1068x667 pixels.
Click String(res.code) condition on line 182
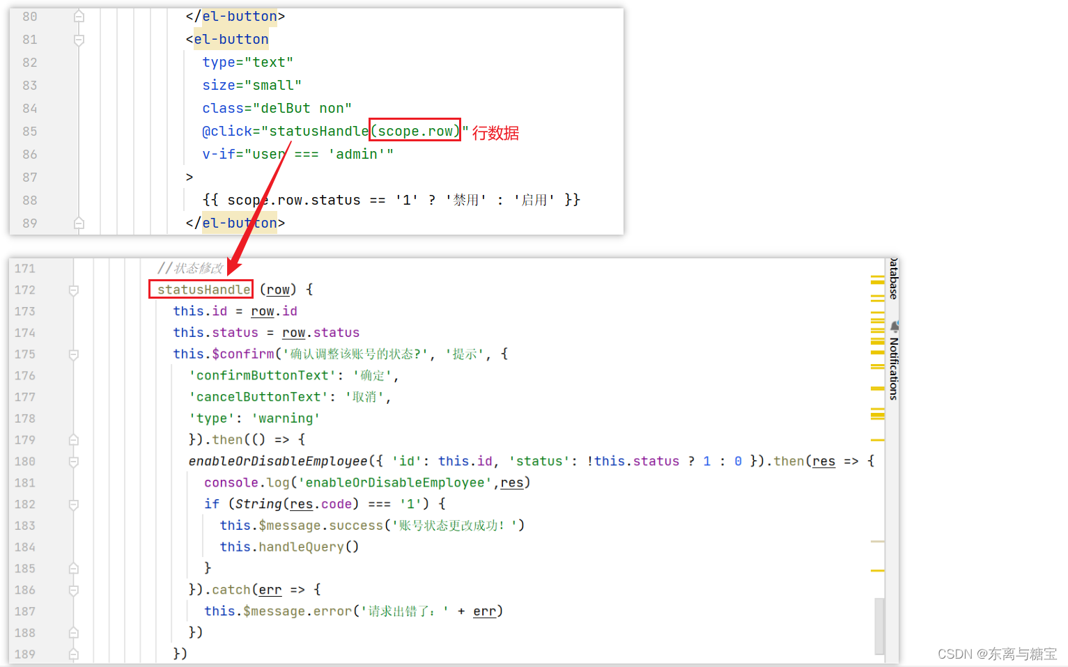coord(297,504)
